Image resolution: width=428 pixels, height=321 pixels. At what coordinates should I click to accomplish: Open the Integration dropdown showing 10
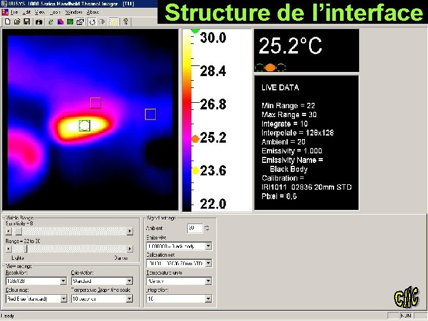(179, 298)
